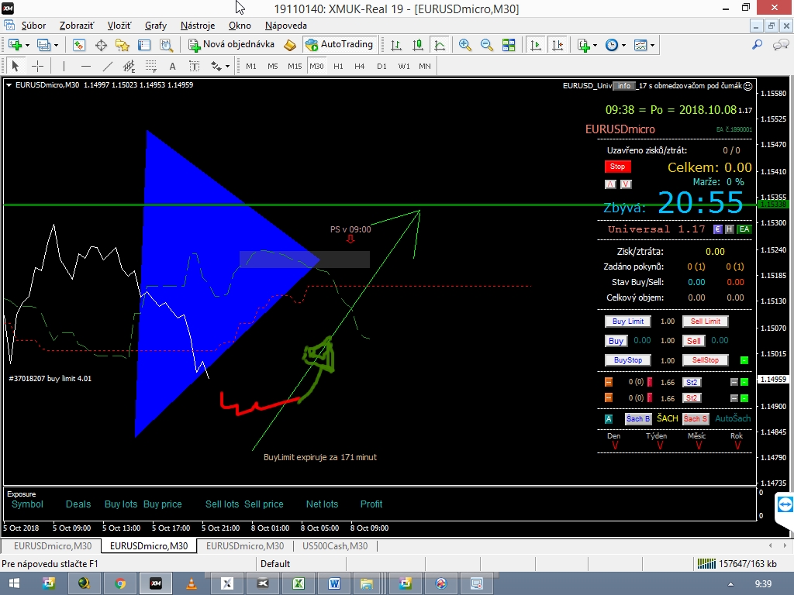Zoom in on the chart
Viewport: 794px width, 595px height.
tap(464, 45)
